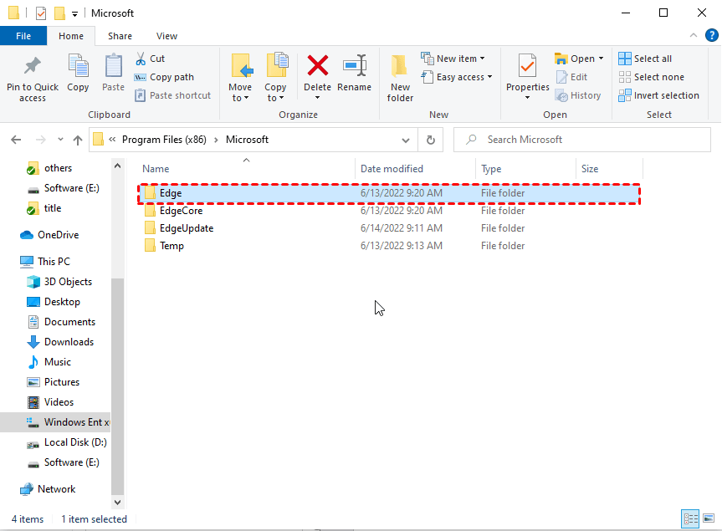Open Music in sidebar
The image size is (722, 531).
(x=49, y=362)
